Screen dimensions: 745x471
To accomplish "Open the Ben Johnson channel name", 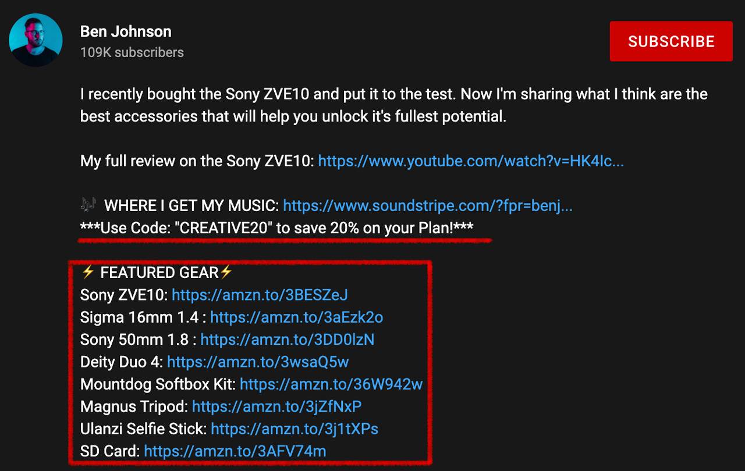I will [126, 31].
